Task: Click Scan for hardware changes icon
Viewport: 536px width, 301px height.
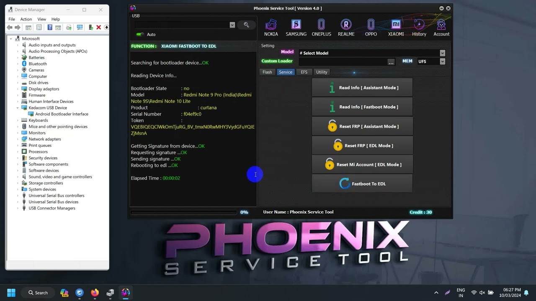Action: click(80, 28)
